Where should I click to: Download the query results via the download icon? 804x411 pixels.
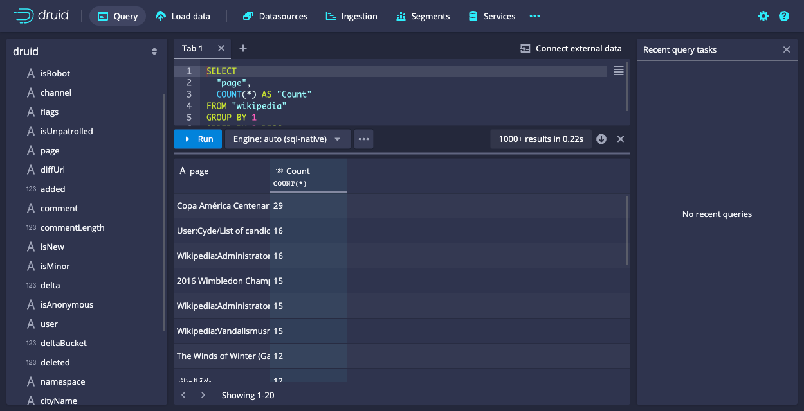601,139
